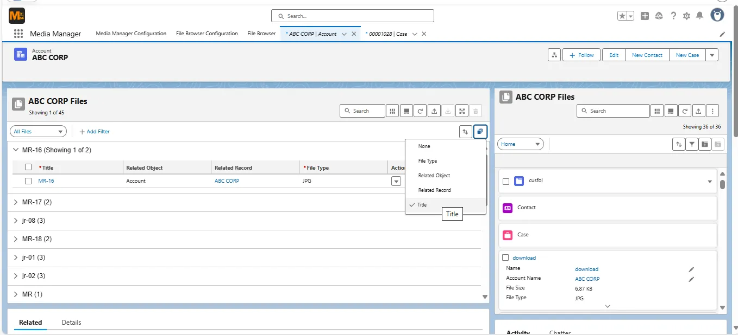Switch left Files panel to grid view
Screen dimensions: 738x335
point(392,111)
